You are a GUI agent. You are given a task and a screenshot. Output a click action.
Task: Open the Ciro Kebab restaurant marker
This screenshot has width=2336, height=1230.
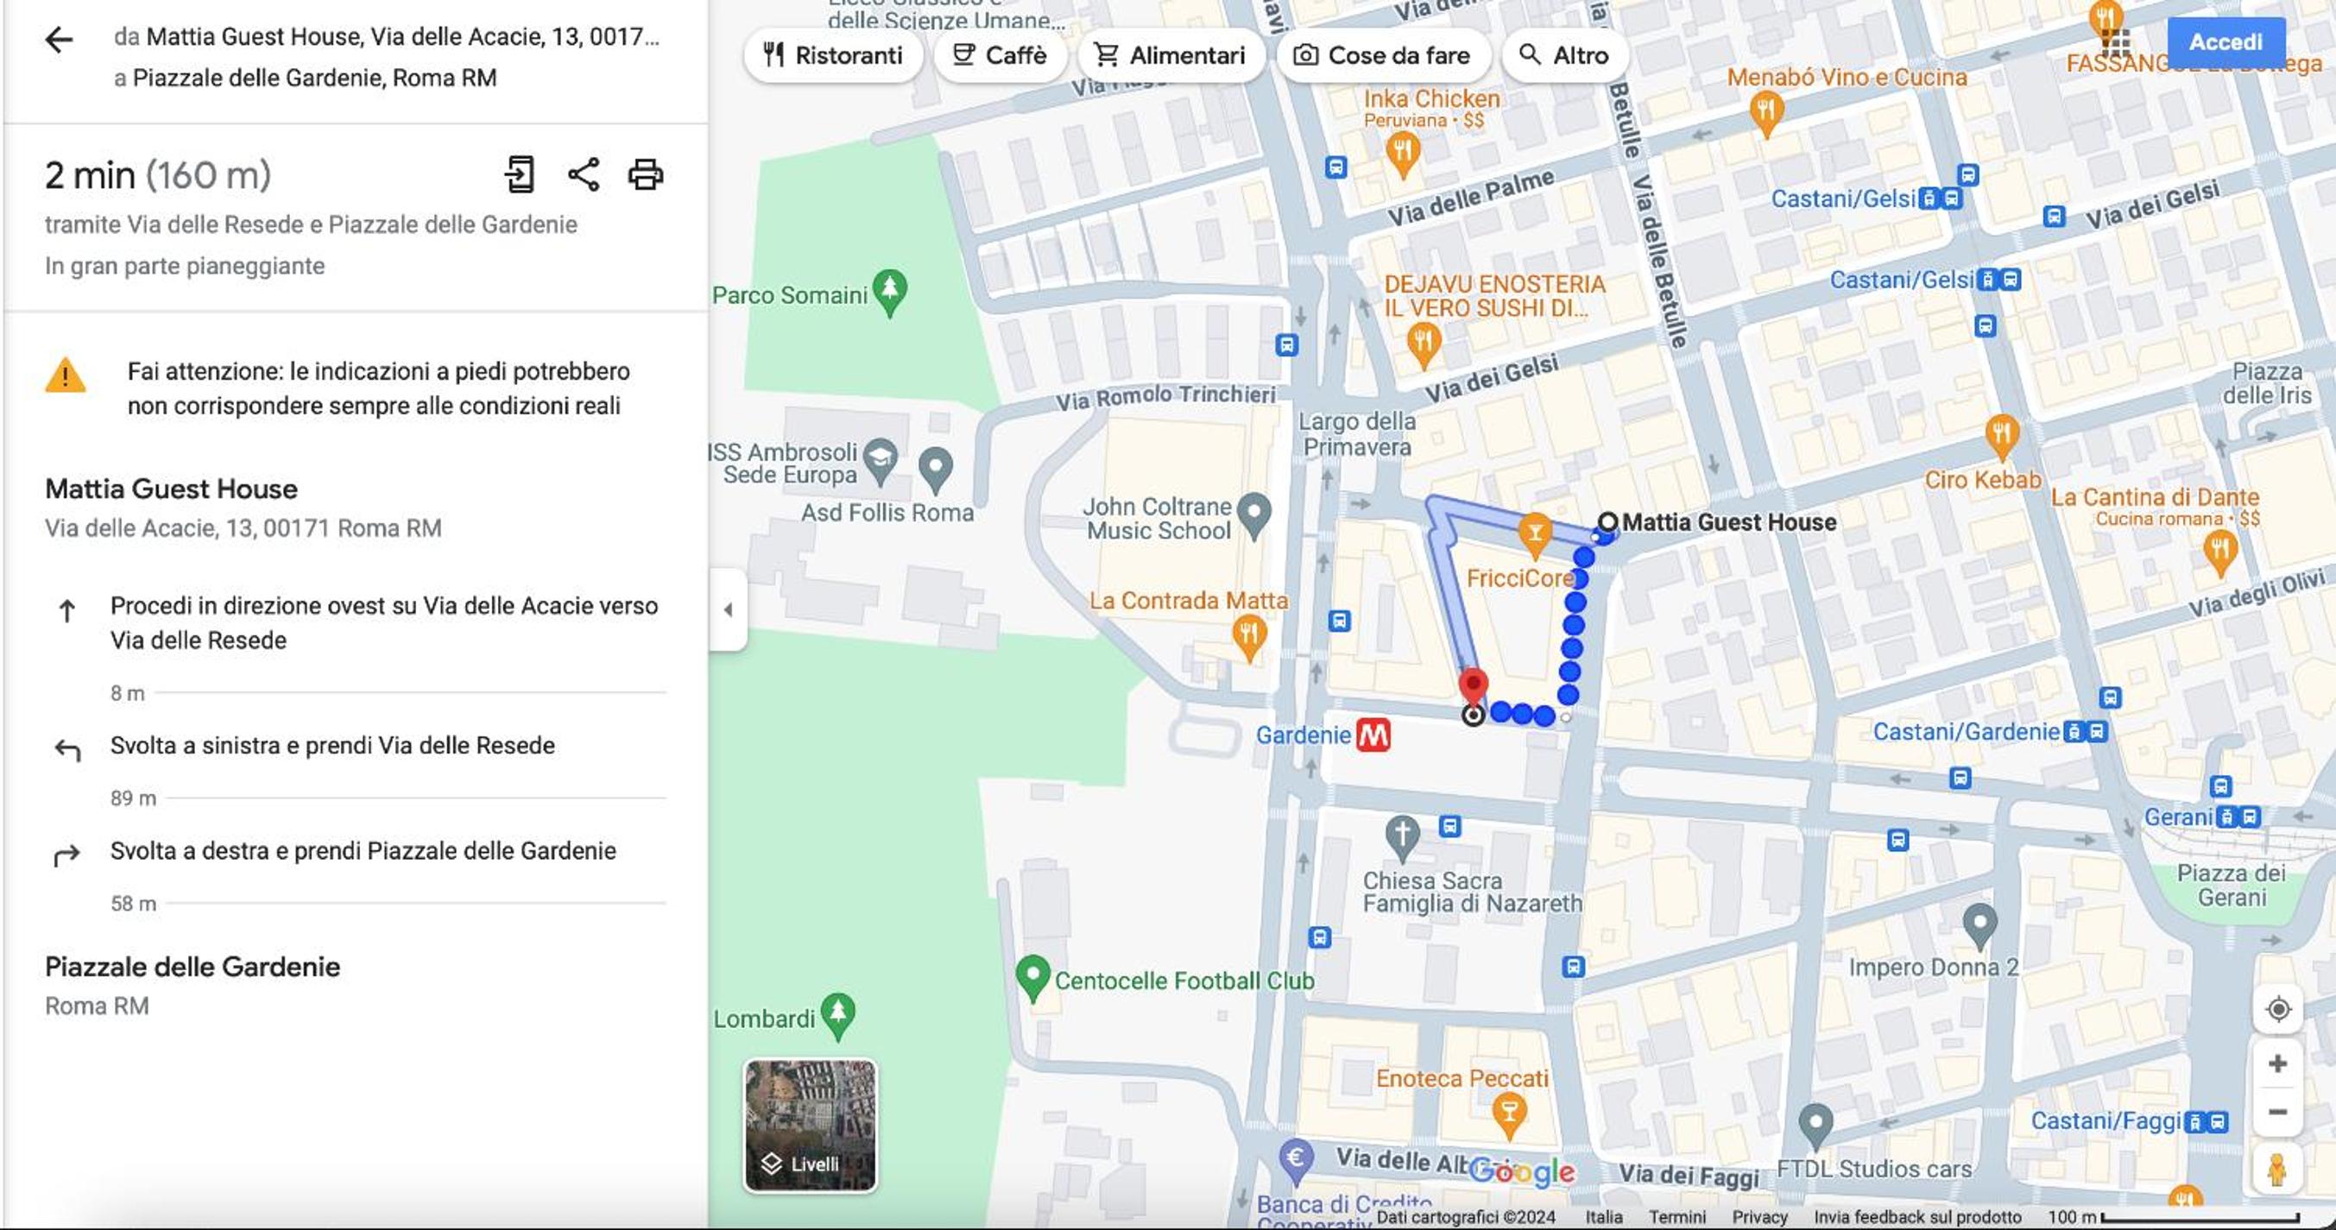(2001, 437)
